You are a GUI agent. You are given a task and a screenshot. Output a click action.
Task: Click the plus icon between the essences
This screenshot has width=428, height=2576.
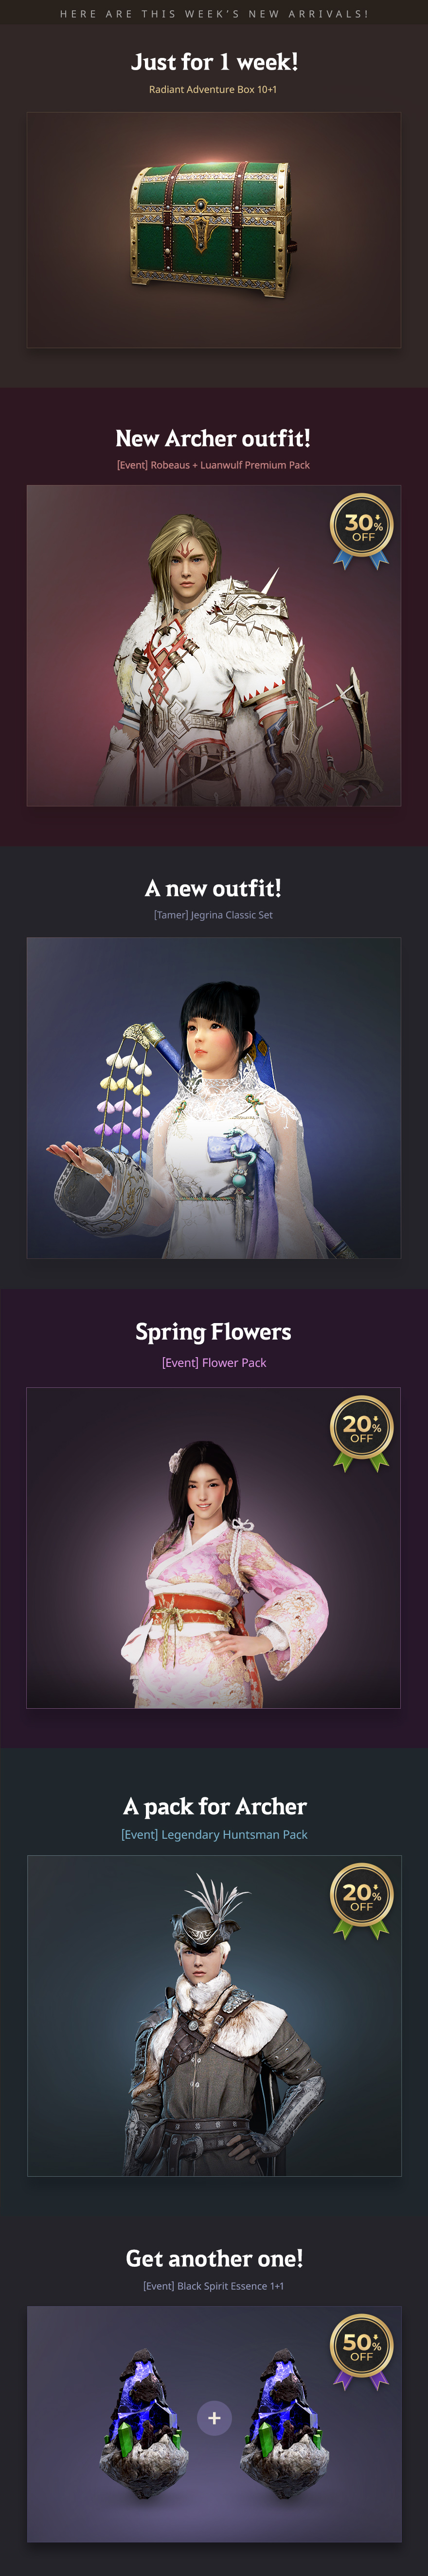coord(214,2418)
